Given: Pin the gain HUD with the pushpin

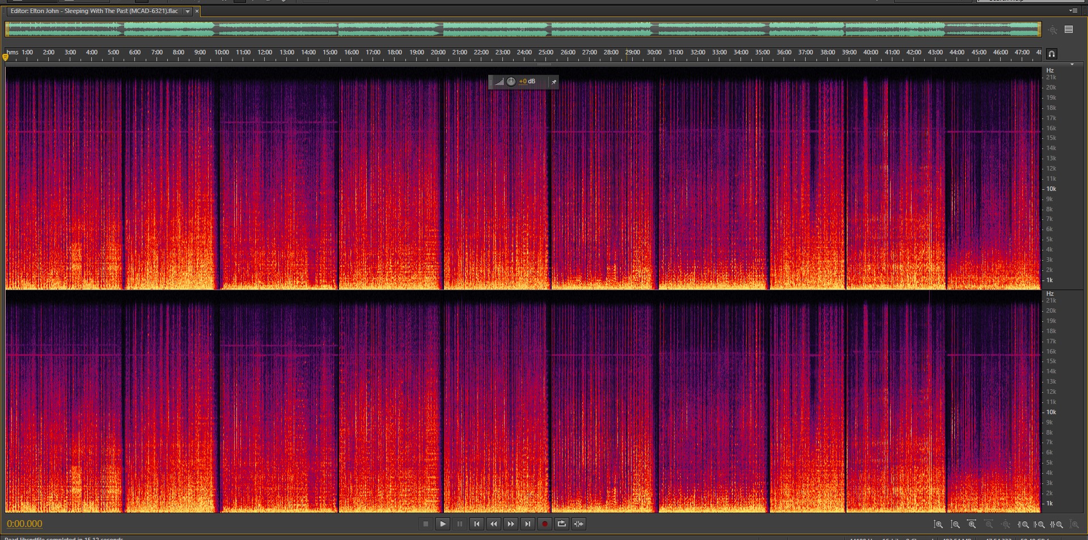Looking at the screenshot, I should click(x=554, y=82).
